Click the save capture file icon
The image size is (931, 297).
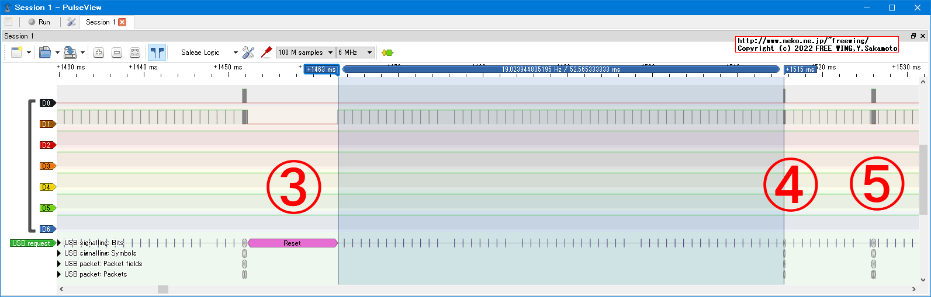point(70,53)
